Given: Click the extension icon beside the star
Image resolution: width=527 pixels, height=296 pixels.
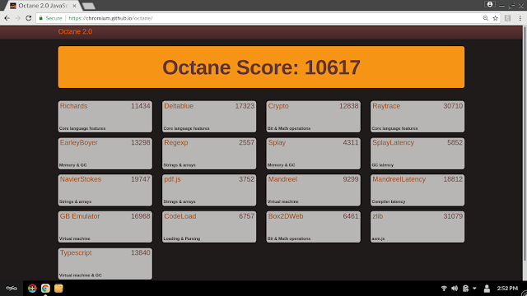Looking at the screenshot, I should [507, 18].
